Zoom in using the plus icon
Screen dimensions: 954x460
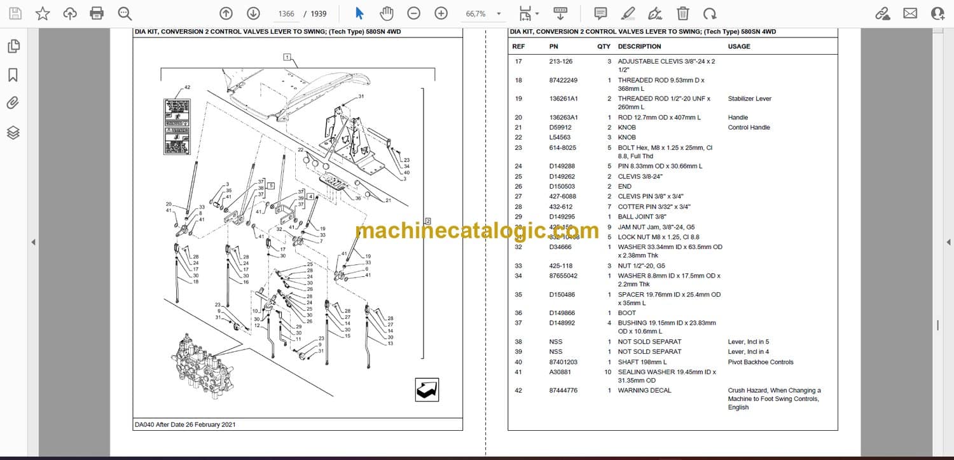pyautogui.click(x=441, y=13)
